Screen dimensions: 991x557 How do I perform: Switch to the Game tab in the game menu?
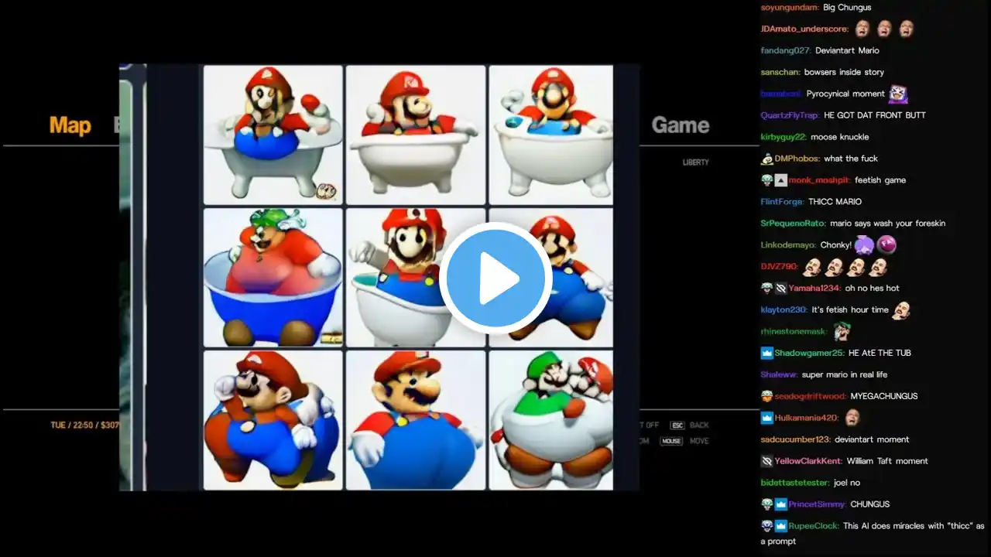(681, 125)
